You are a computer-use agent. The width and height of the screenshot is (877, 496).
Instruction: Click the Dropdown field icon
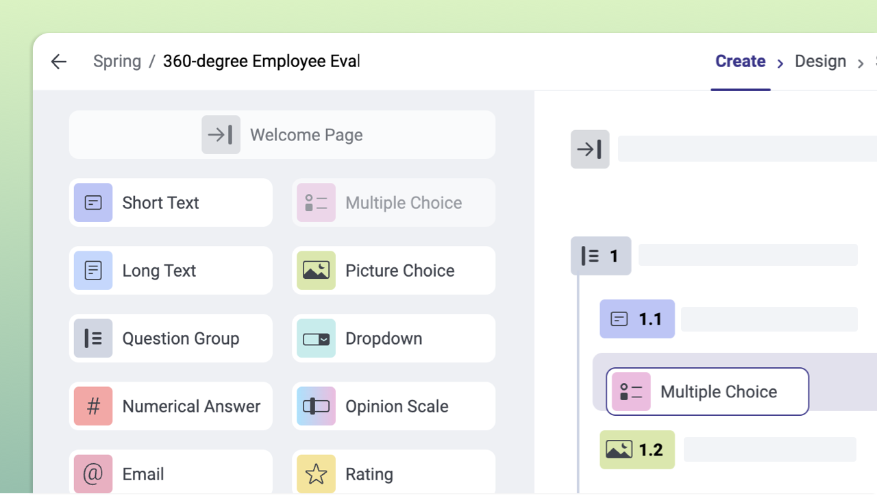[x=316, y=338]
